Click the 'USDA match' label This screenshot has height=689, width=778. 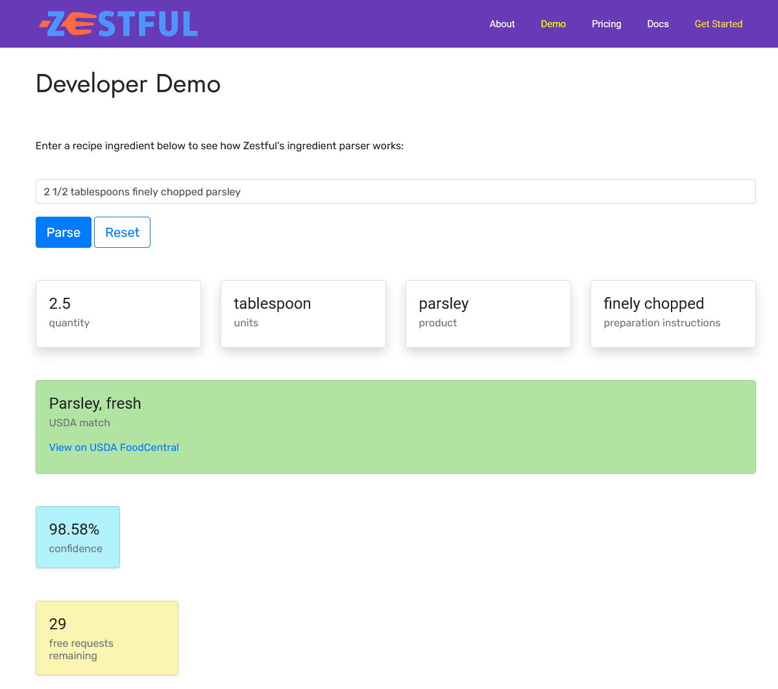pyautogui.click(x=79, y=422)
